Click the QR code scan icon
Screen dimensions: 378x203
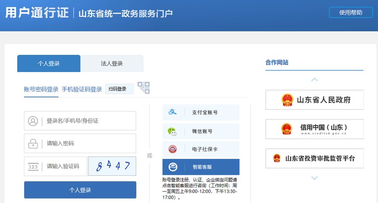click(x=144, y=87)
